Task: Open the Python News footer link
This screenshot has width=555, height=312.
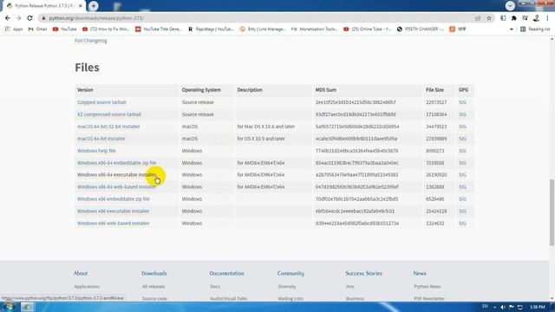Action: click(x=428, y=287)
